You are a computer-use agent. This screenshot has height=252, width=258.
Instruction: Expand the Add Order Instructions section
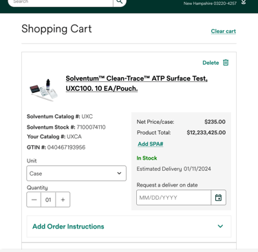[129, 227]
